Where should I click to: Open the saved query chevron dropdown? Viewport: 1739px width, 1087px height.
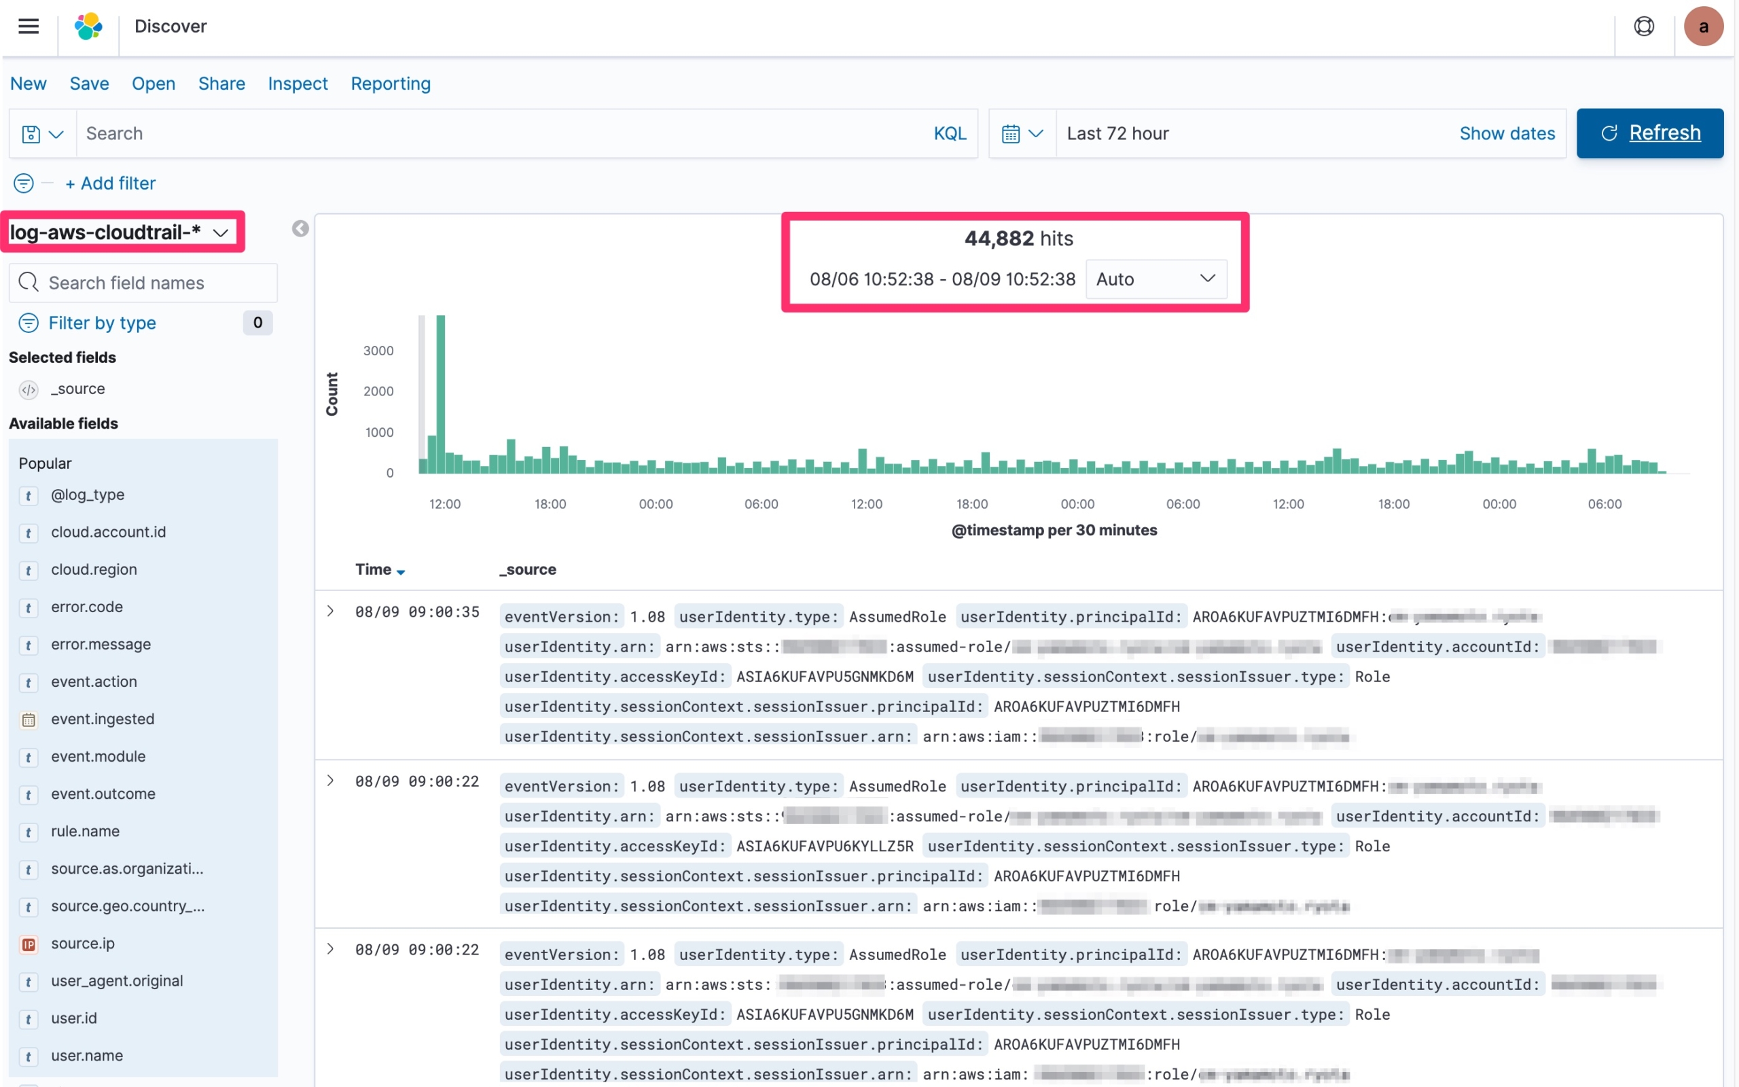coord(56,134)
